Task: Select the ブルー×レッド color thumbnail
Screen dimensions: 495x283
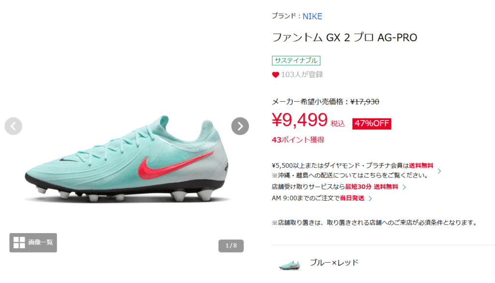Action: pos(290,265)
